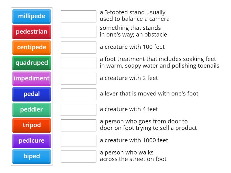Select the slot for door-to-door seller definition
Image resolution: width=231 pixels, height=173 pixels.
tap(79, 125)
